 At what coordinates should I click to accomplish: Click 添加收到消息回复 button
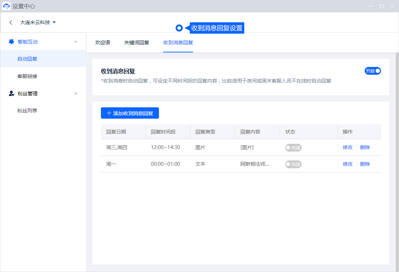130,113
